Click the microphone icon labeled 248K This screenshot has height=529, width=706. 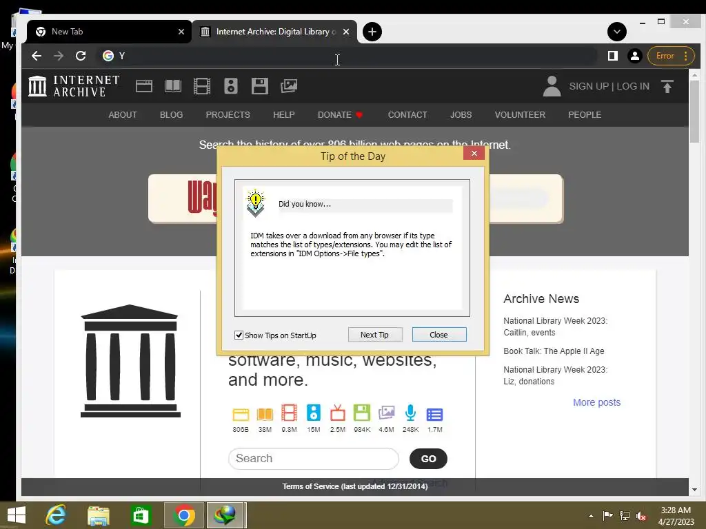[x=411, y=413]
